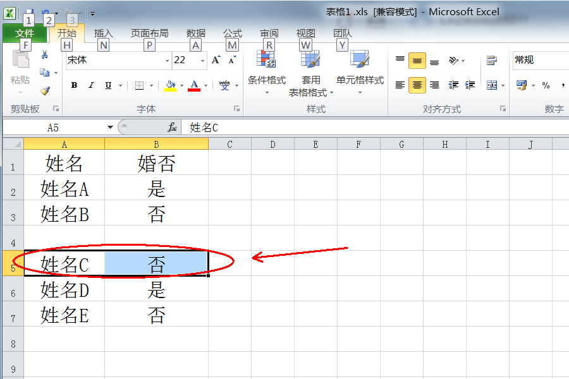Click the decrease indent icon
This screenshot has height=379, width=569.
pos(453,85)
